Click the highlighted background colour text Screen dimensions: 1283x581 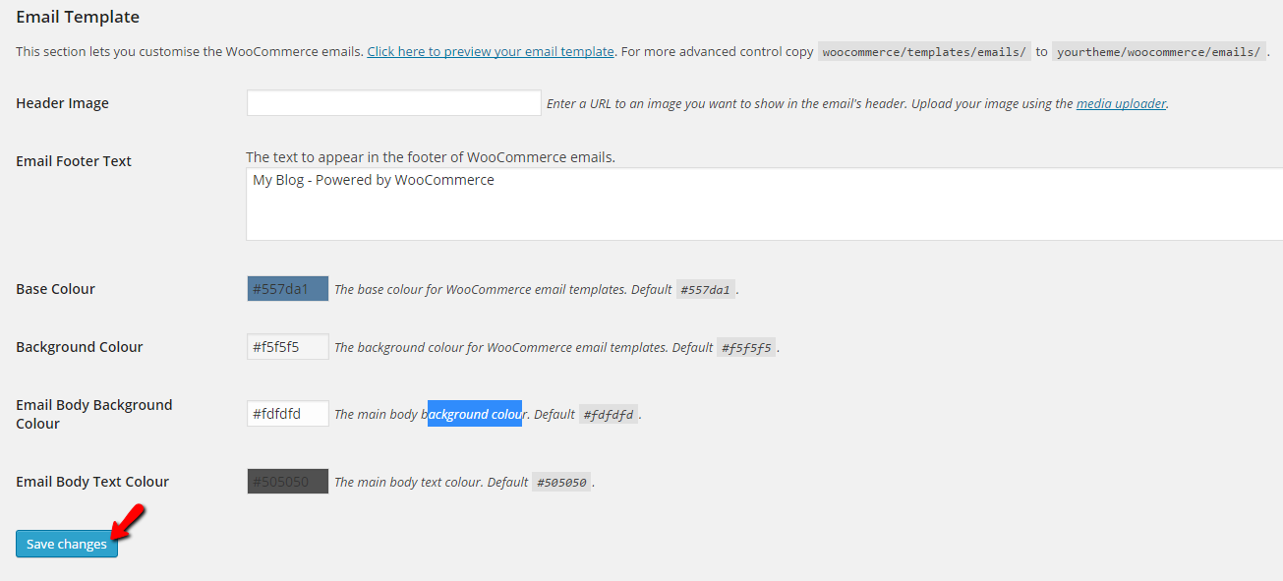(475, 413)
